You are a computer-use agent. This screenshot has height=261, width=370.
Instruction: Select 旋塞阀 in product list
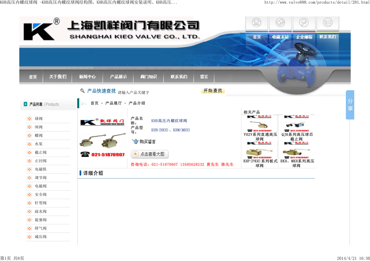pyautogui.click(x=41, y=220)
